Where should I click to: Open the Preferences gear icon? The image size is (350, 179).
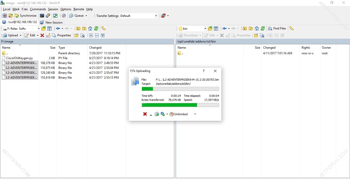pyautogui.click(x=64, y=16)
